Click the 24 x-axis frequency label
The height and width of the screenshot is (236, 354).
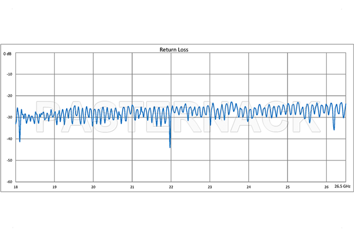click(x=249, y=187)
